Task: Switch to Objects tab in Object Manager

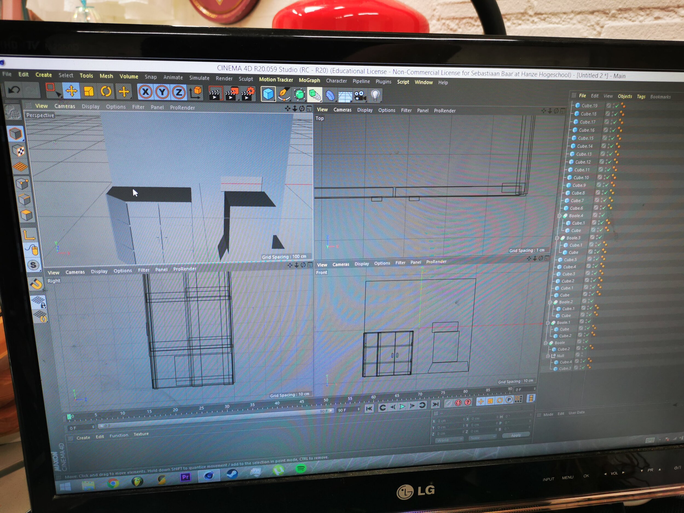Action: (625, 97)
